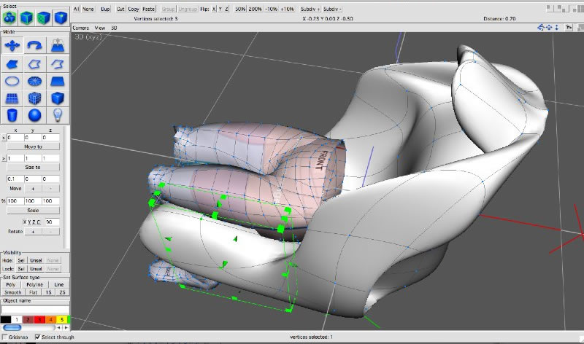Select the object selection mode icon
Screen dimensions: 584x344
coord(9,17)
